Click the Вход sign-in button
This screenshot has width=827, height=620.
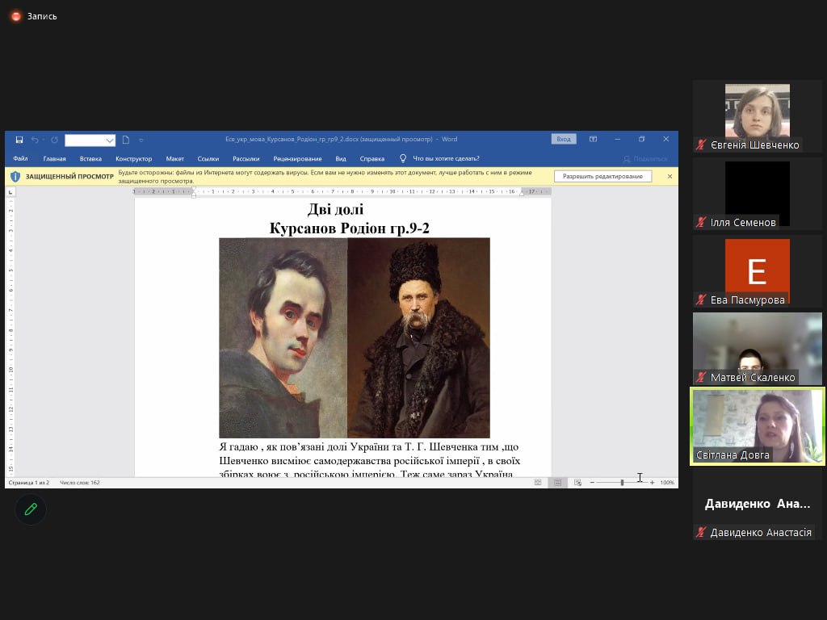[x=564, y=139]
